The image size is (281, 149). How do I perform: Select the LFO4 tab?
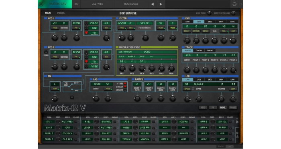[x=221, y=80]
